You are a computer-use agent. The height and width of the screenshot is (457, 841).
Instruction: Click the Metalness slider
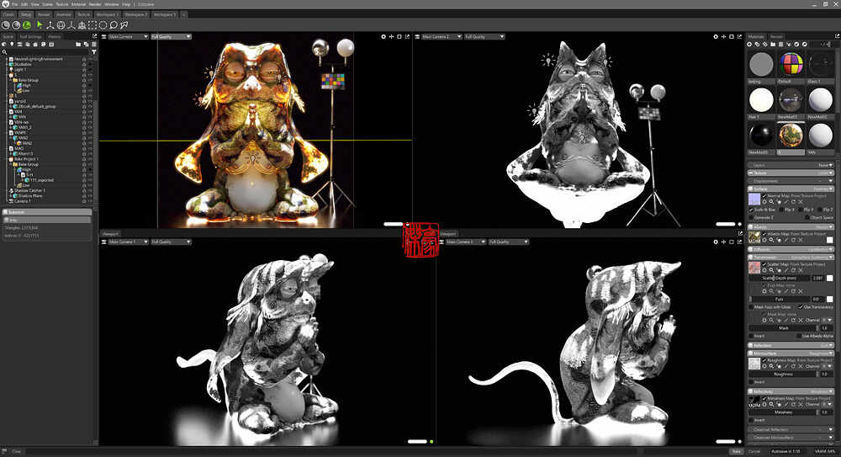(x=784, y=412)
